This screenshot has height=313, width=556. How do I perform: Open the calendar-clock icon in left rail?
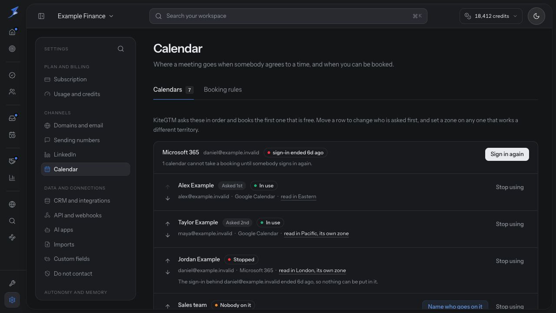(x=12, y=135)
